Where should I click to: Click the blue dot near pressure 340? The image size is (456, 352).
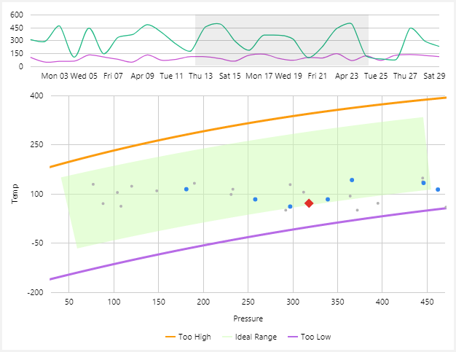pyautogui.click(x=328, y=200)
